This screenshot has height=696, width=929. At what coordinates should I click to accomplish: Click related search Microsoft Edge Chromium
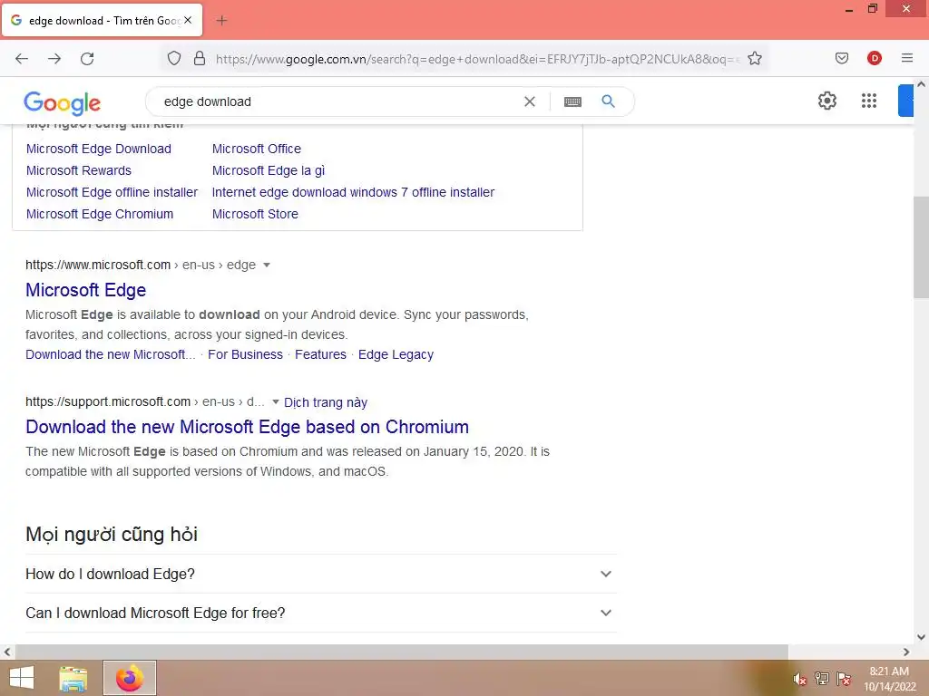click(100, 214)
